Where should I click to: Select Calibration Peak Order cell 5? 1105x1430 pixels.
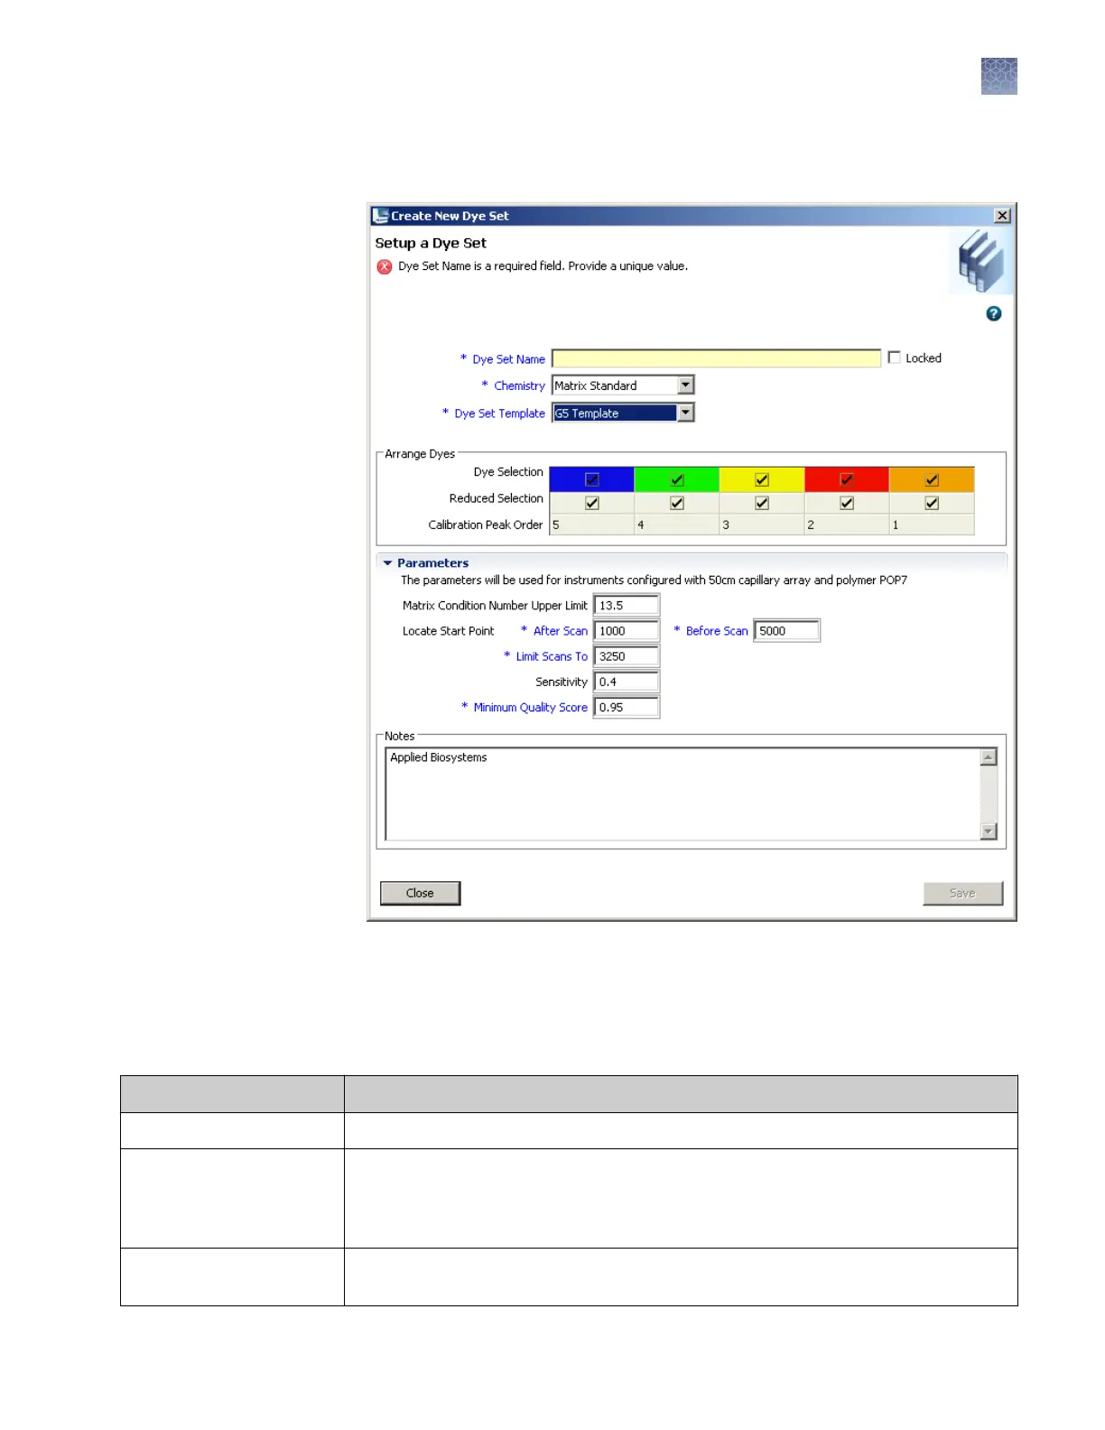point(592,525)
